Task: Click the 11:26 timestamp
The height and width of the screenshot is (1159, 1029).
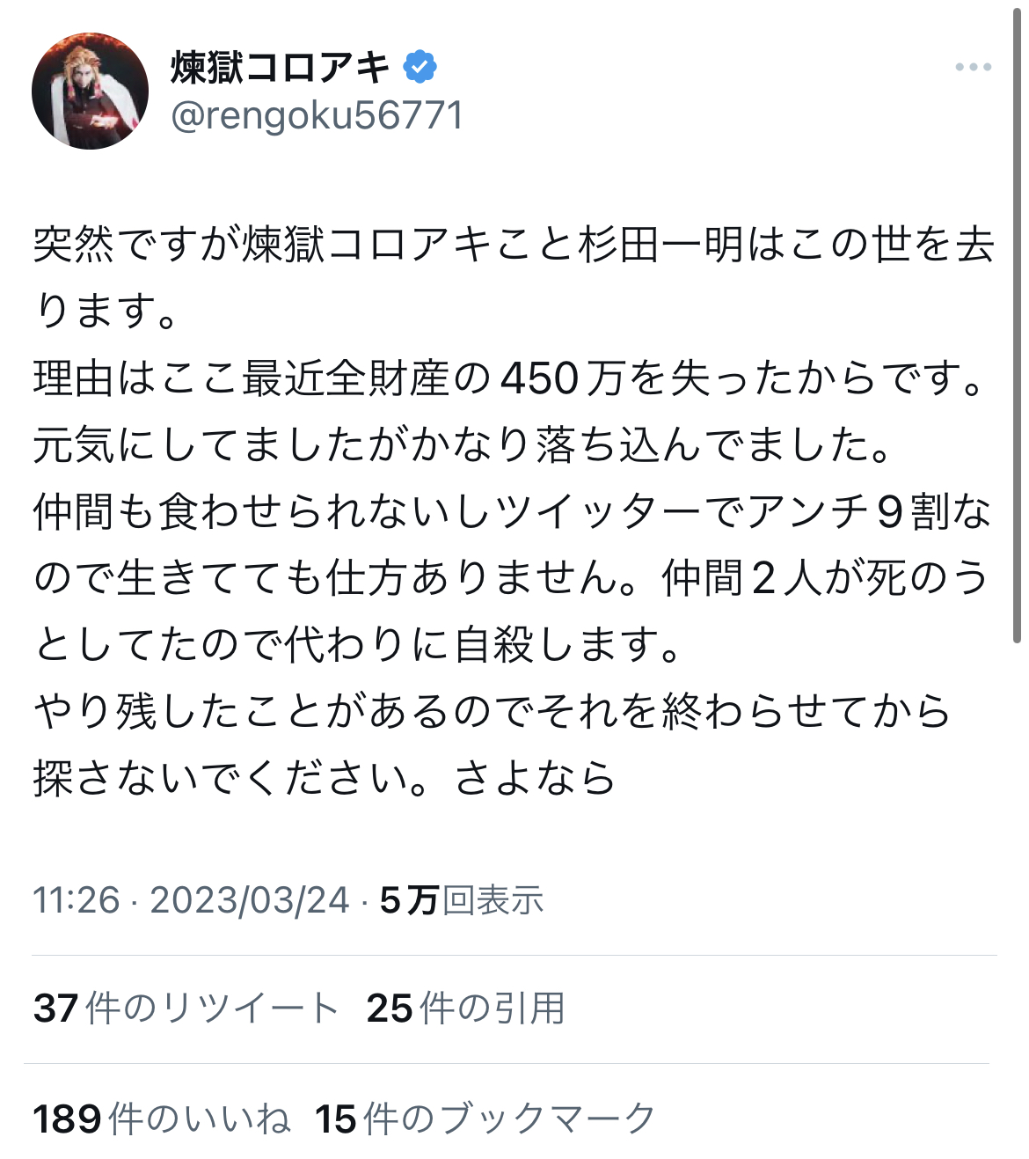Action: coord(76,900)
